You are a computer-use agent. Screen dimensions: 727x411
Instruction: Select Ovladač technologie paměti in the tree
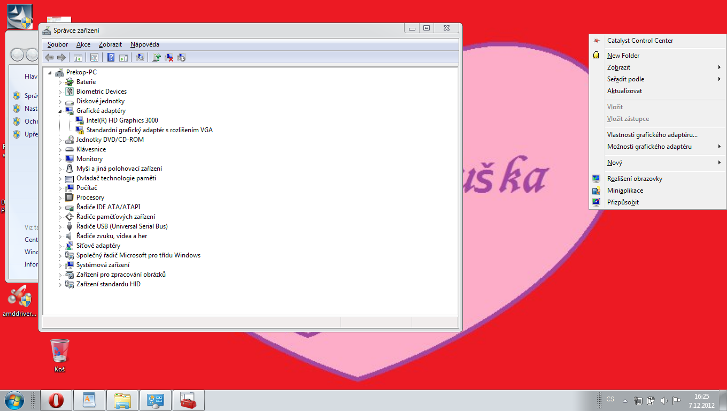(116, 178)
